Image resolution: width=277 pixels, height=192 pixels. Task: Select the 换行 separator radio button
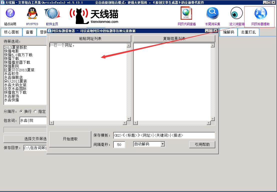[21, 111]
